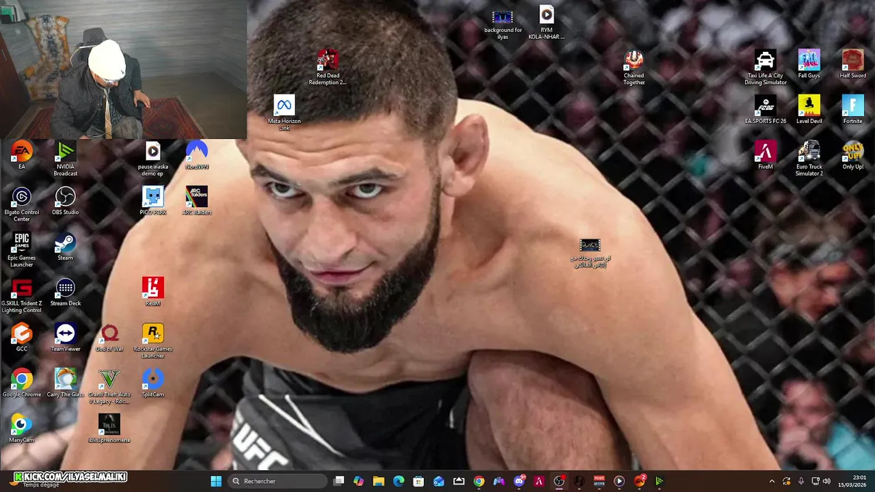Launch NVIDIA Broadcast from the desktop
Image resolution: width=875 pixels, height=492 pixels.
(65, 159)
